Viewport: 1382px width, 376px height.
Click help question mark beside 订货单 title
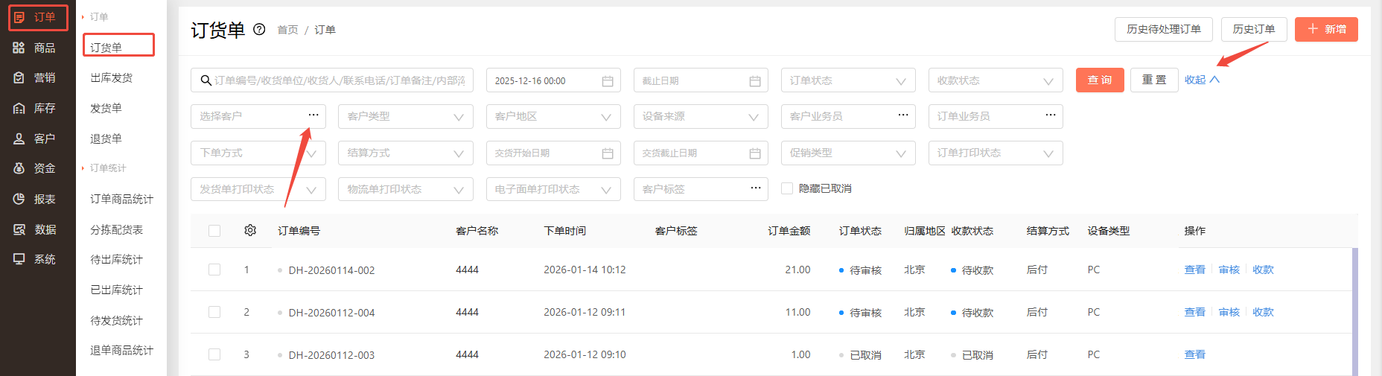point(259,30)
